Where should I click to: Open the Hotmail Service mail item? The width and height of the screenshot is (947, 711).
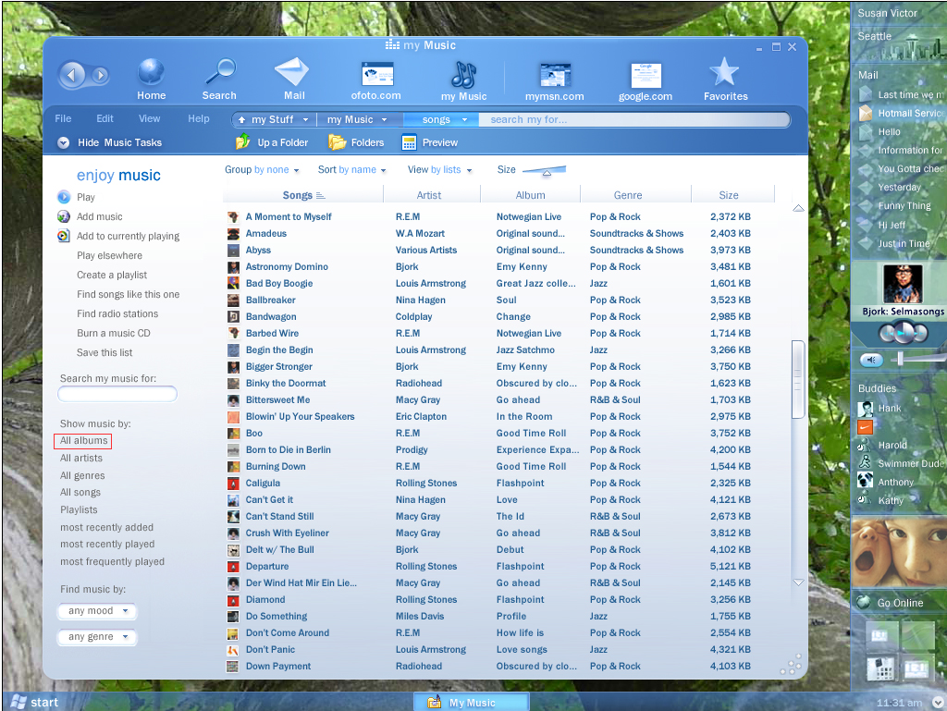tap(903, 113)
